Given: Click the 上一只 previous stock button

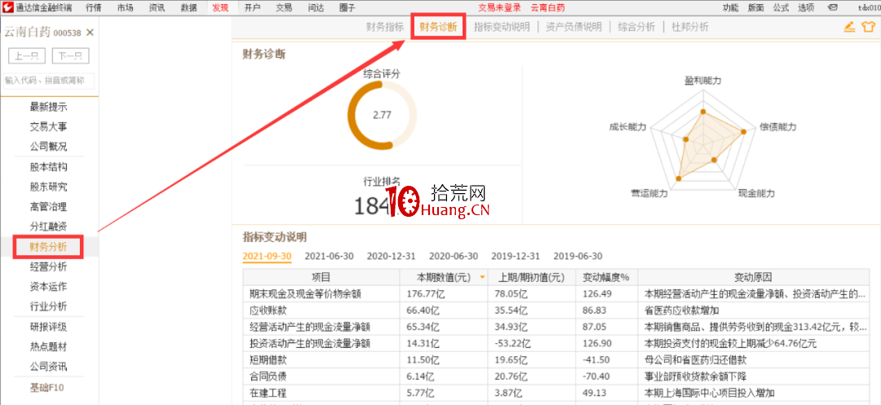Looking at the screenshot, I should (27, 55).
